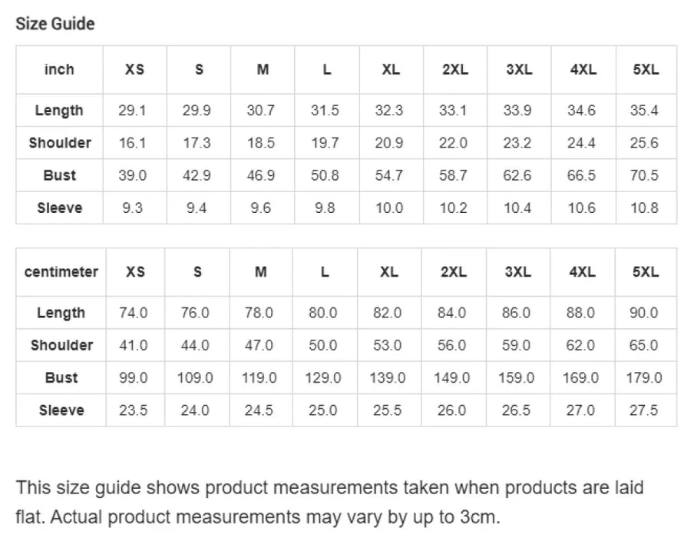Click the 5XL column header in centimeter table
Screen dimensions: 694x538
point(646,272)
